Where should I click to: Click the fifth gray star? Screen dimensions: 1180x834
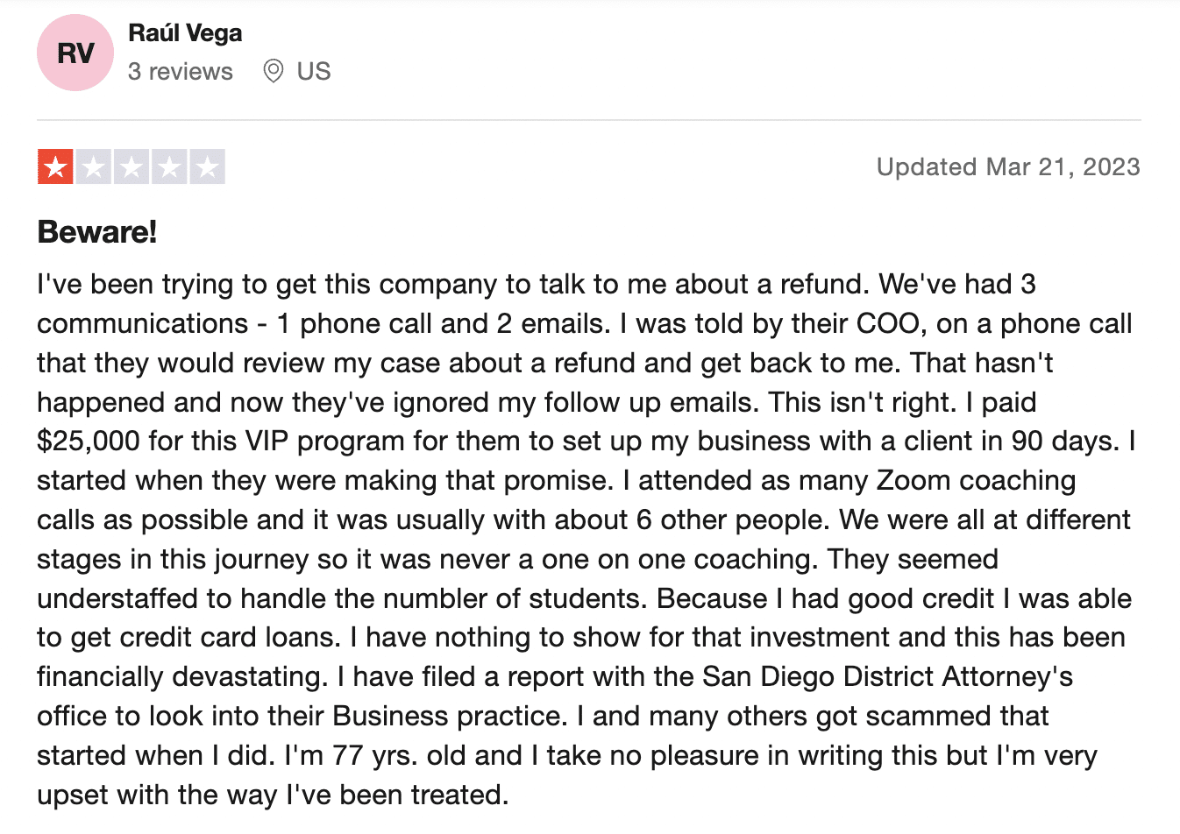[x=208, y=166]
